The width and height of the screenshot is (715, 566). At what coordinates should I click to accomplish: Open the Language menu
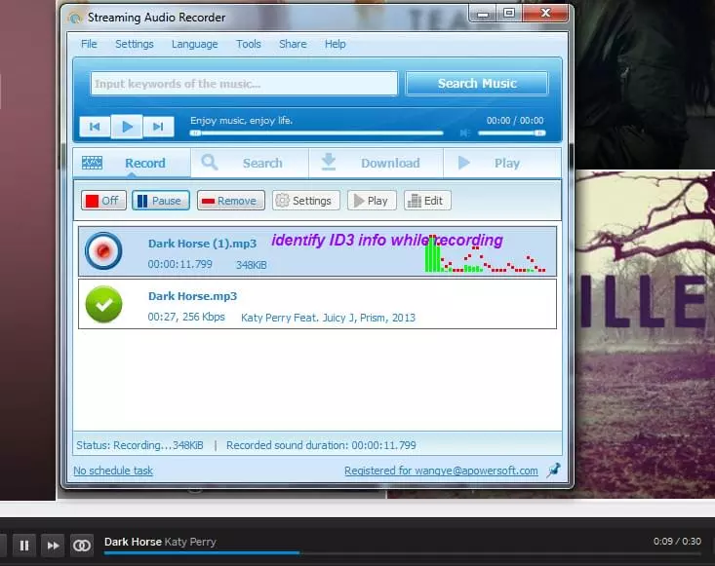[194, 44]
